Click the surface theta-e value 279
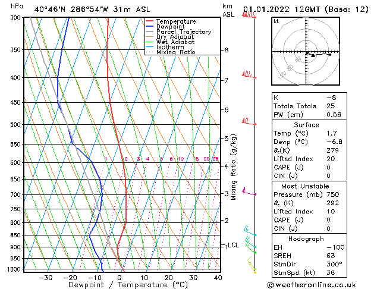 pos(333,150)
